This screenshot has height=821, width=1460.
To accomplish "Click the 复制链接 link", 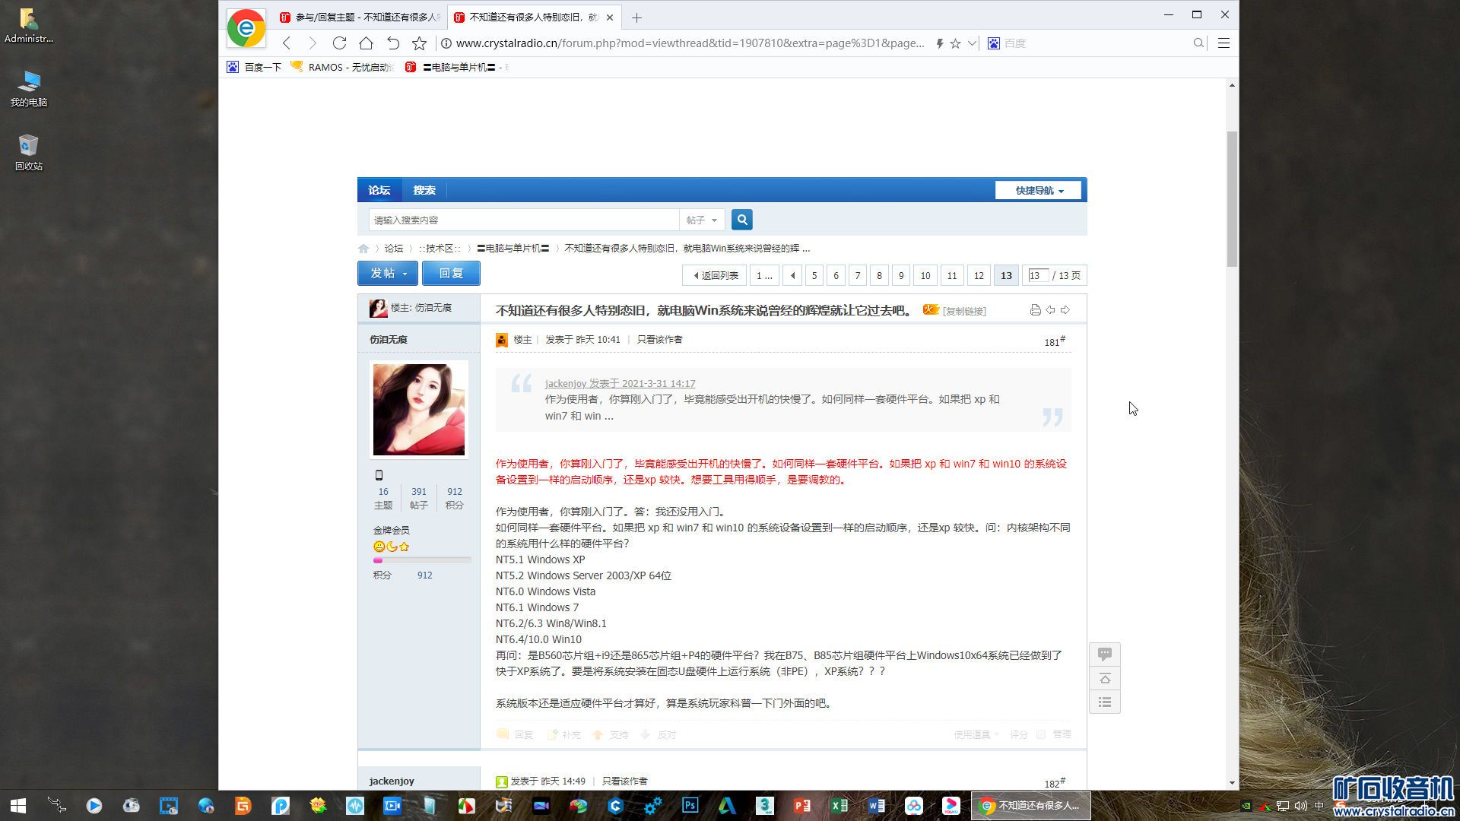I will tap(964, 311).
